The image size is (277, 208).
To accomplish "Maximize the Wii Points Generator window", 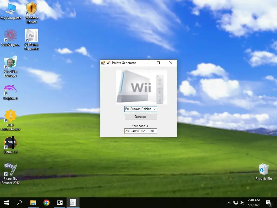I will coord(158,63).
